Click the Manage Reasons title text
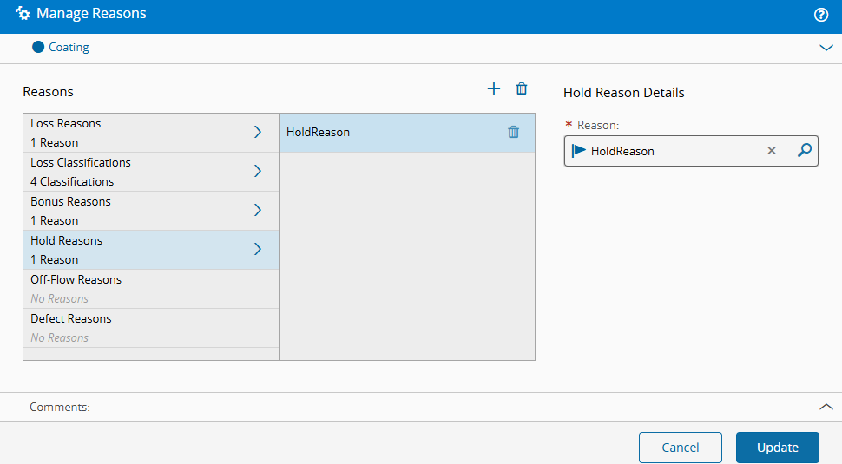The height and width of the screenshot is (464, 842). (x=91, y=13)
